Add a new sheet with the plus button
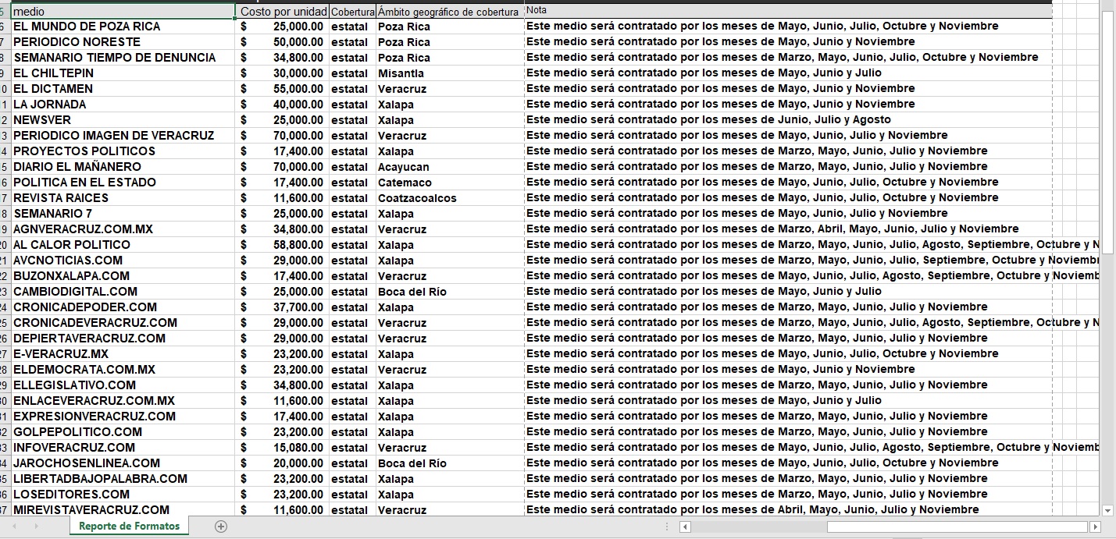1116x539 pixels. point(221,527)
